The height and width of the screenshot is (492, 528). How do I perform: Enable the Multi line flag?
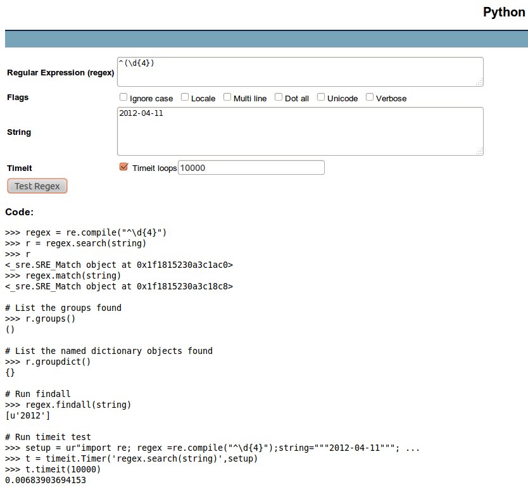click(x=227, y=98)
